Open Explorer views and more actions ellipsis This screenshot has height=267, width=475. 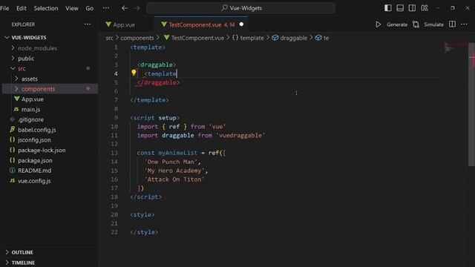[88, 24]
